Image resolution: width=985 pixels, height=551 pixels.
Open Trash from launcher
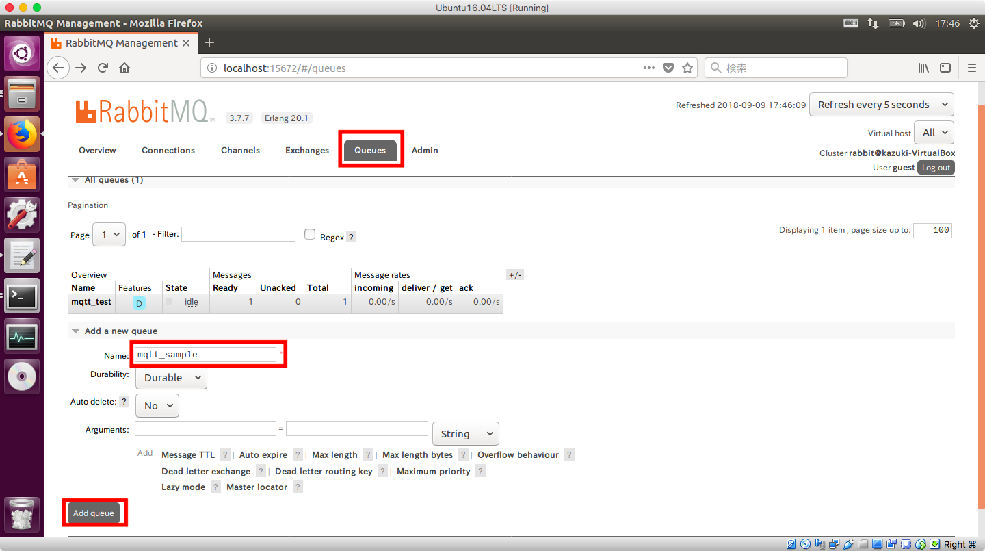point(22,515)
